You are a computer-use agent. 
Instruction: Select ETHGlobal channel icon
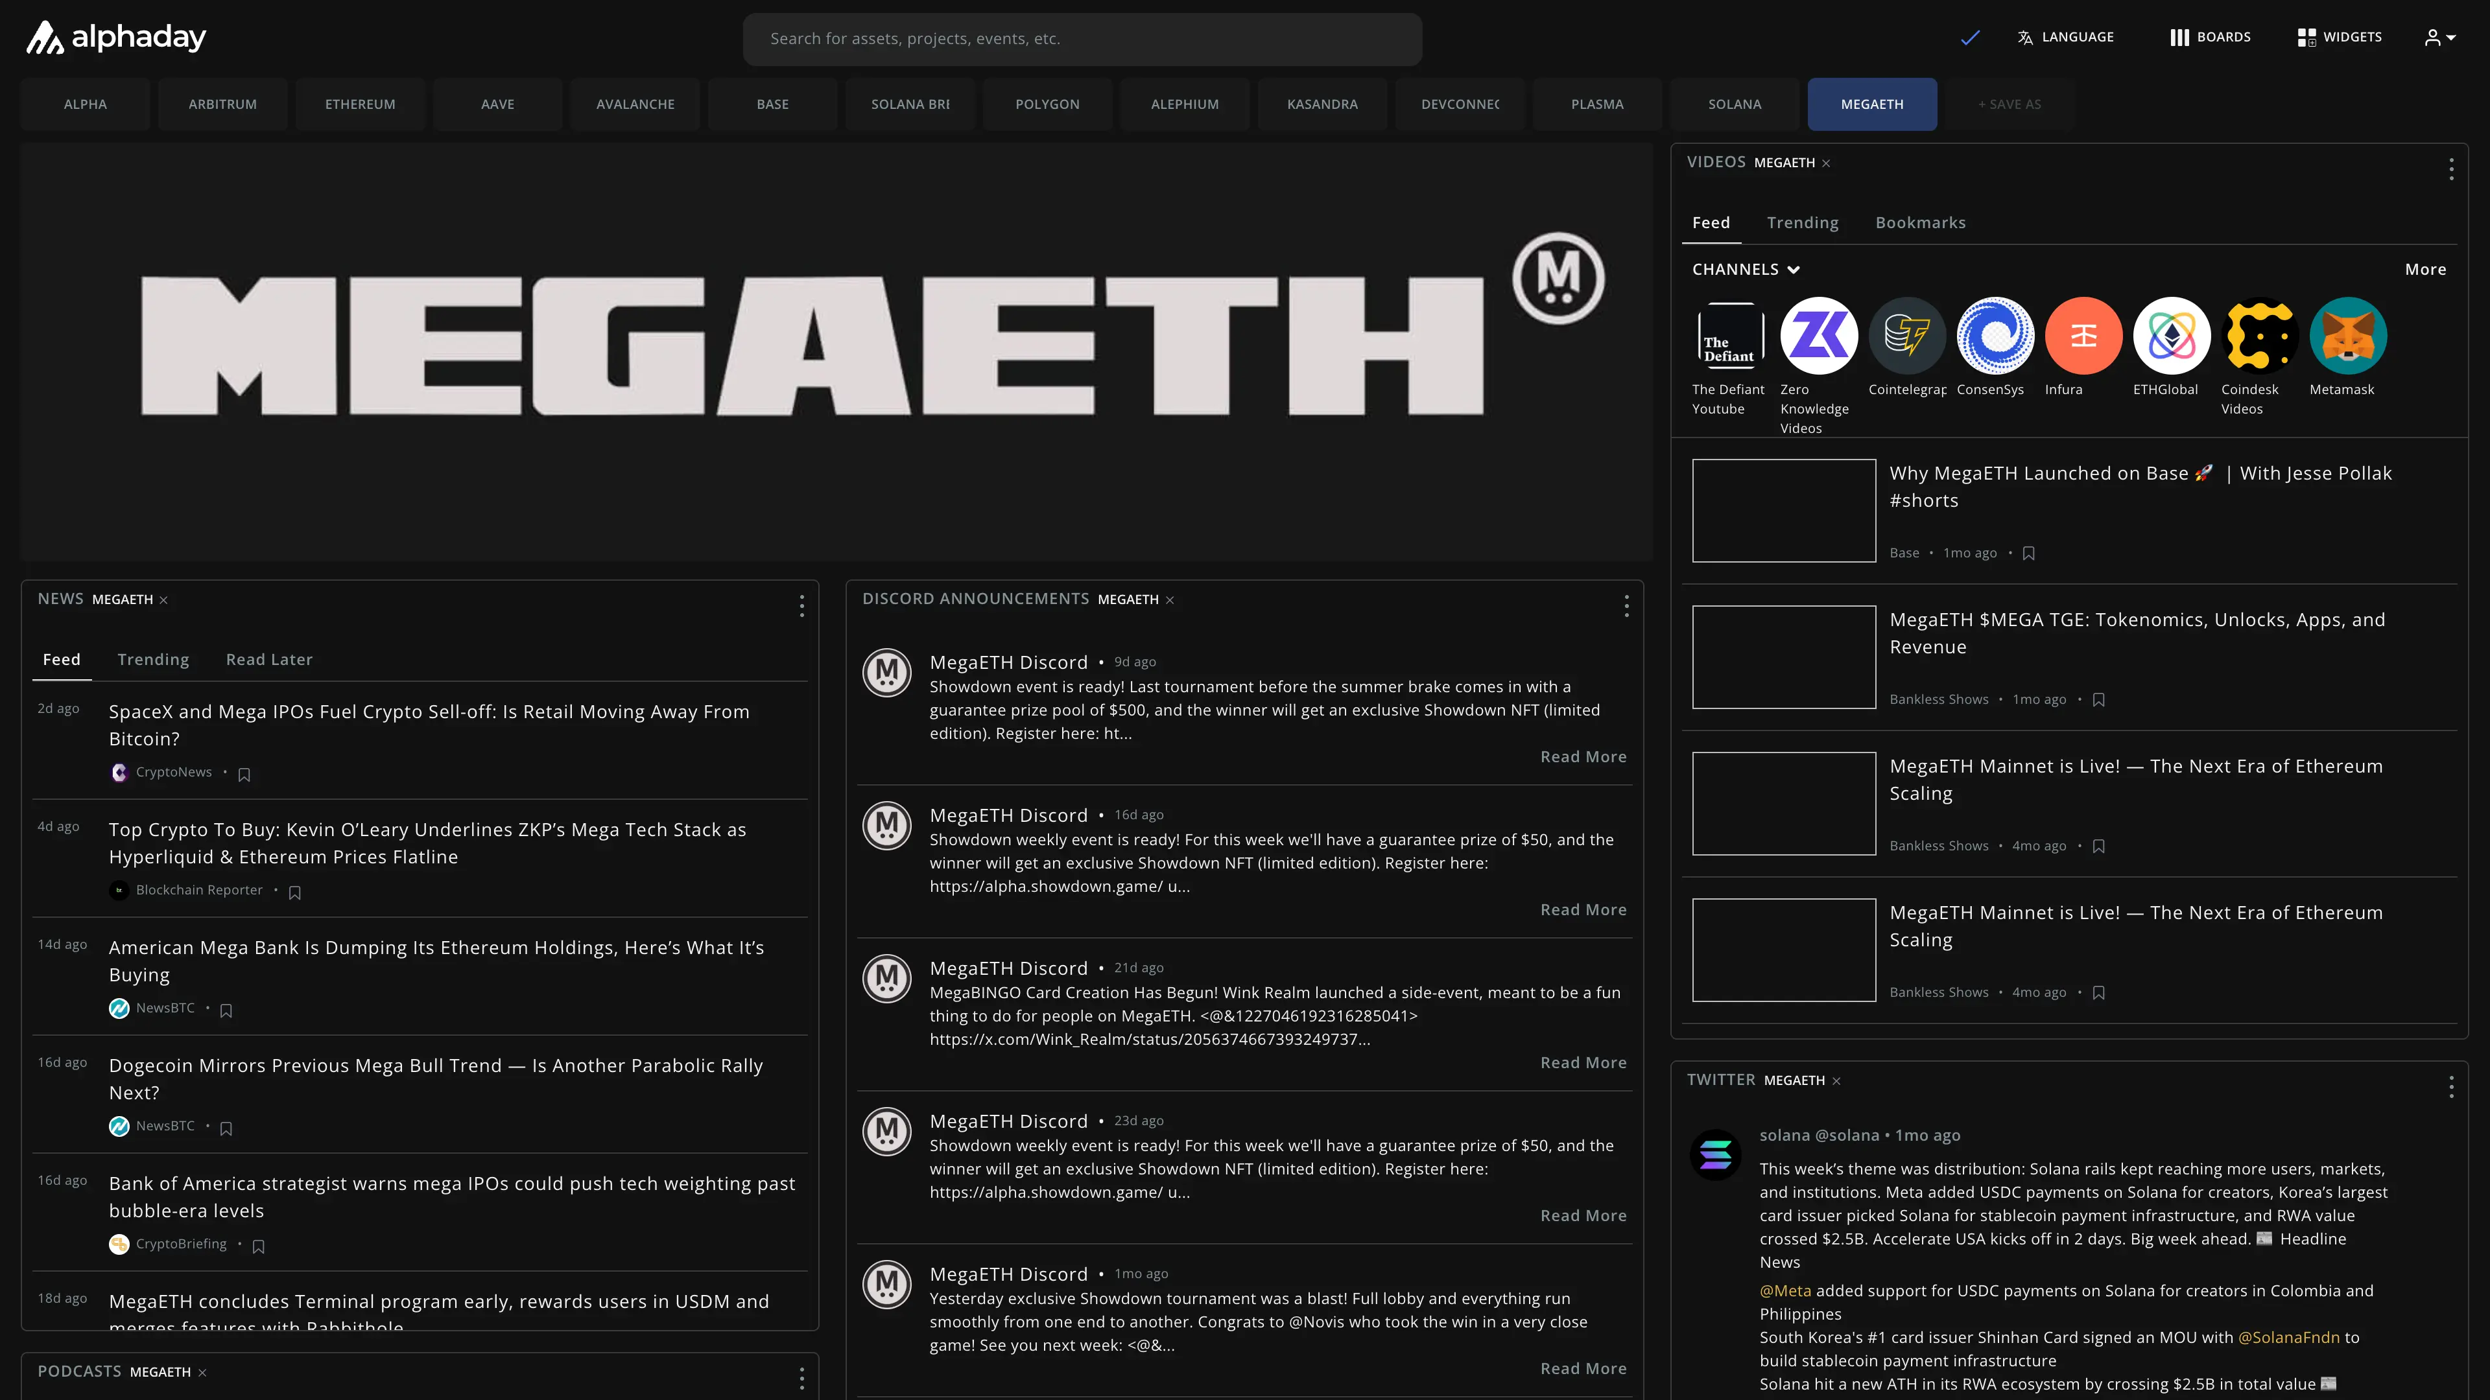2171,335
